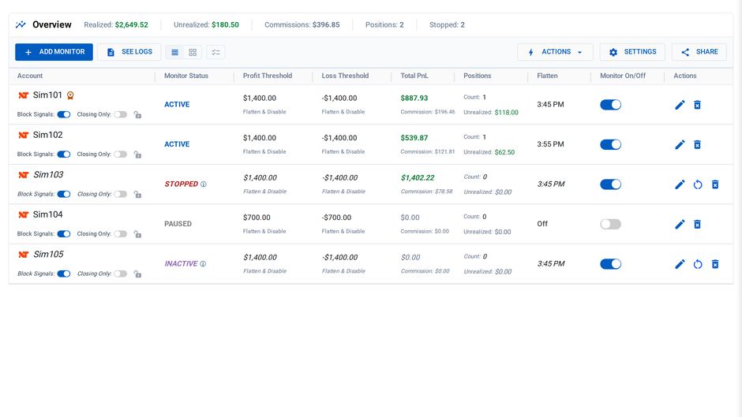Open the Actions dropdown menu
Screen dimensions: 742x417
click(x=555, y=52)
